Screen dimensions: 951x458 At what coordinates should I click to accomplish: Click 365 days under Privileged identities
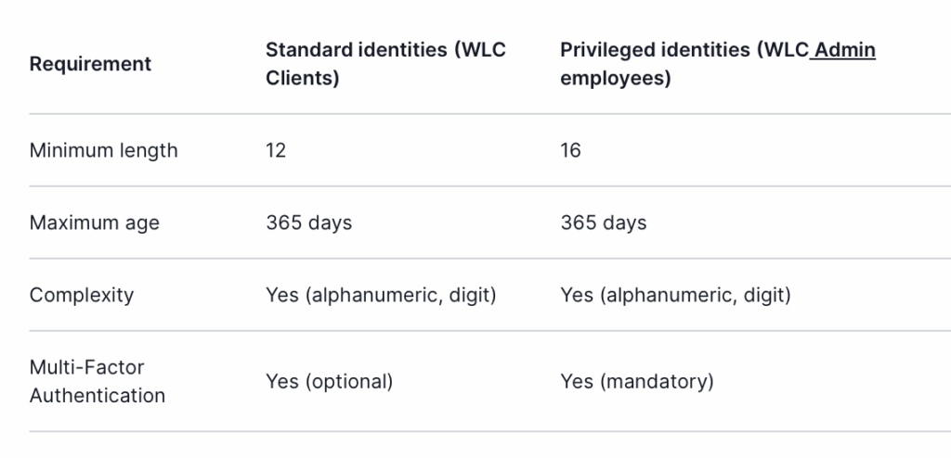(x=604, y=223)
